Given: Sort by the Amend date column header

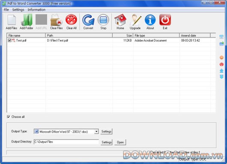Looking at the screenshot, I should tap(195, 36).
